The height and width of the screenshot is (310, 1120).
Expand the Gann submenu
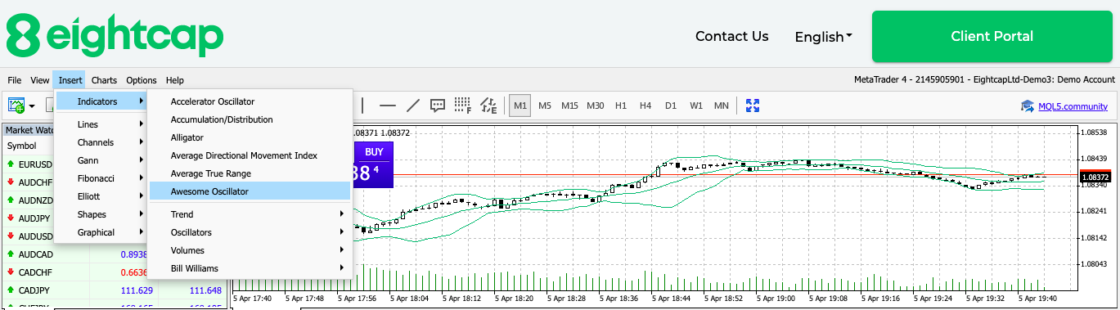(101, 160)
